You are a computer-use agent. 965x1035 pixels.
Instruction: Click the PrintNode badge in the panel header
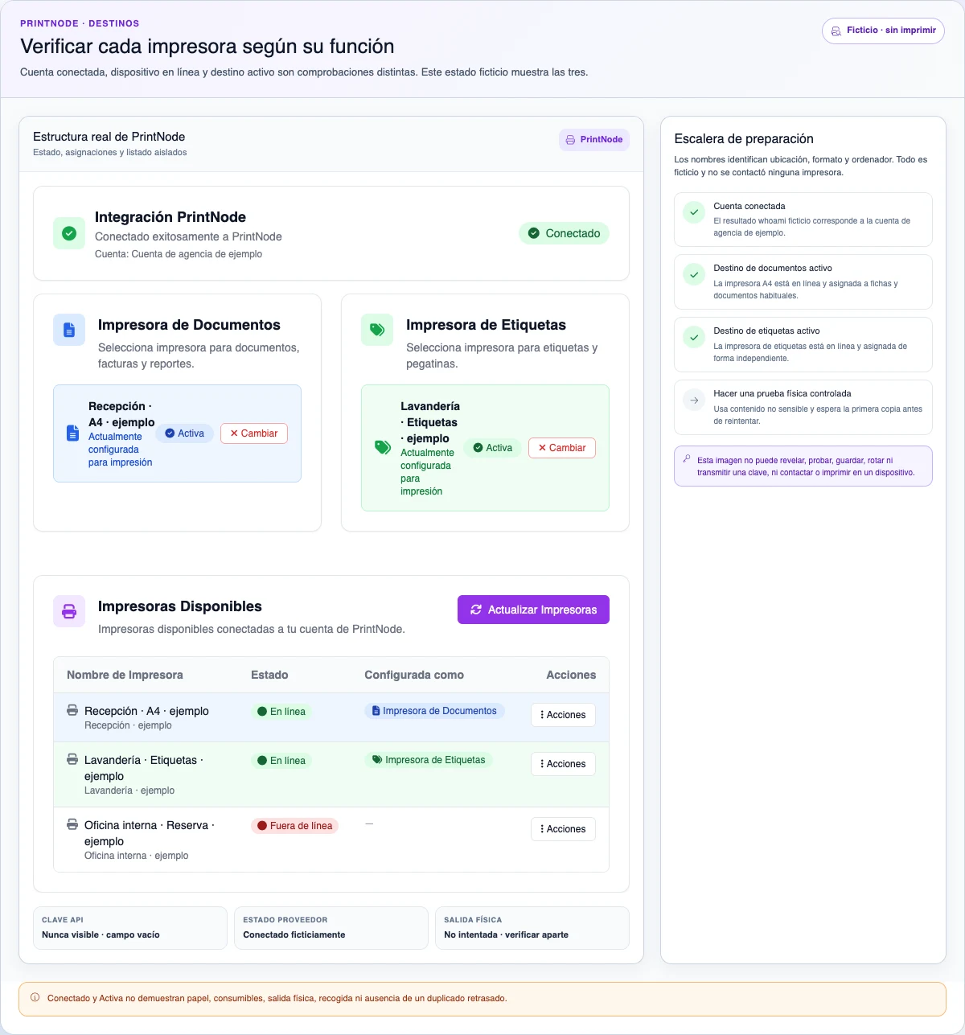tap(594, 140)
